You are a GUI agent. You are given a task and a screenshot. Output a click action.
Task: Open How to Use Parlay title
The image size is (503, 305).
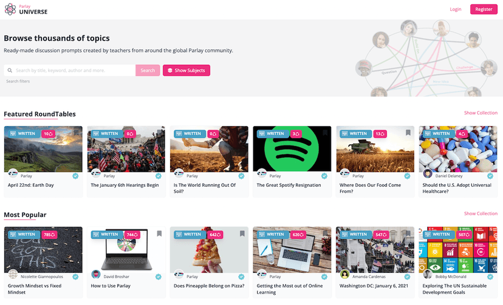tap(111, 286)
